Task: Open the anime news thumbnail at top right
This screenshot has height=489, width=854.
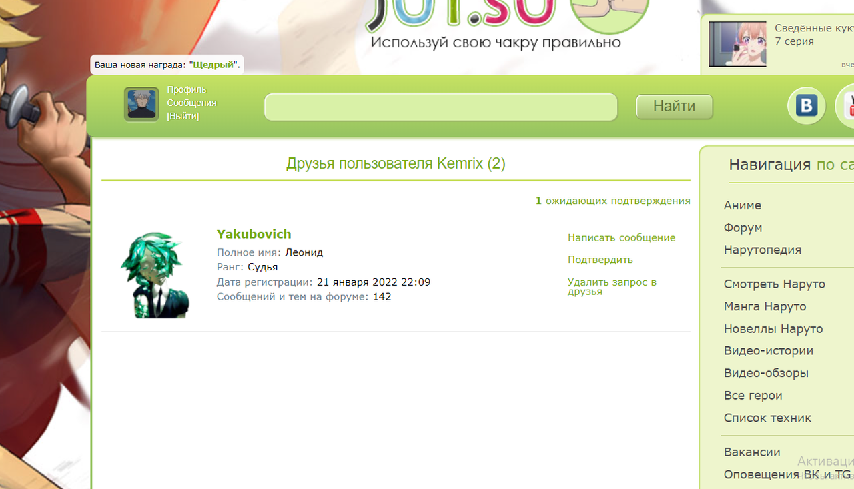Action: click(737, 44)
